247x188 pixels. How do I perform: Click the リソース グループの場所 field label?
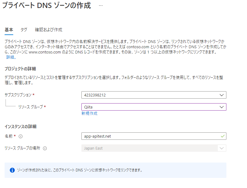[x=22, y=148]
